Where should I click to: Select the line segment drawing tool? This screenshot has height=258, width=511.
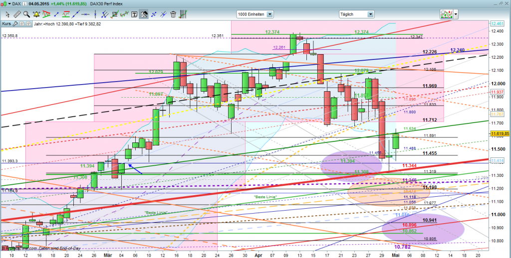tap(56, 14)
